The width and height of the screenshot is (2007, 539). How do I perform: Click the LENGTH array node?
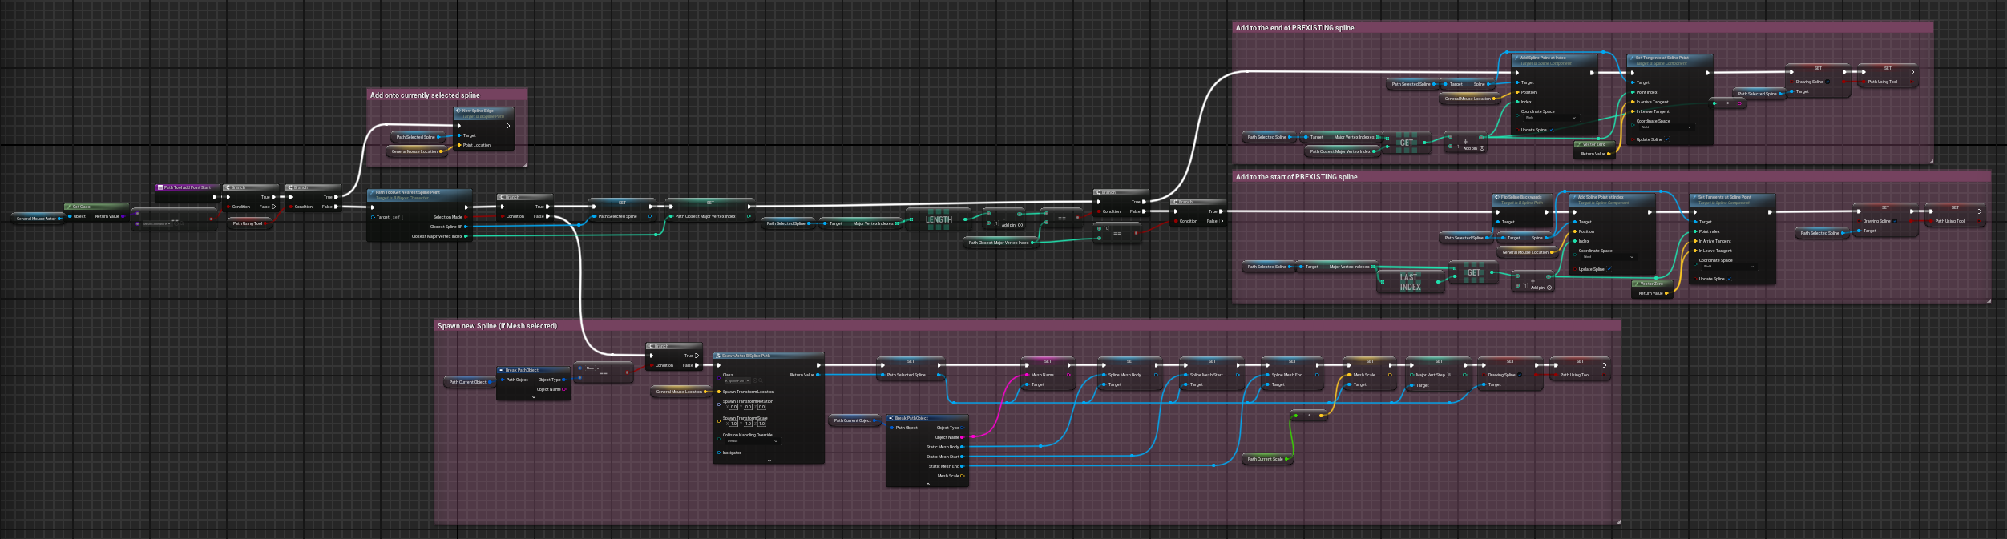click(x=938, y=219)
